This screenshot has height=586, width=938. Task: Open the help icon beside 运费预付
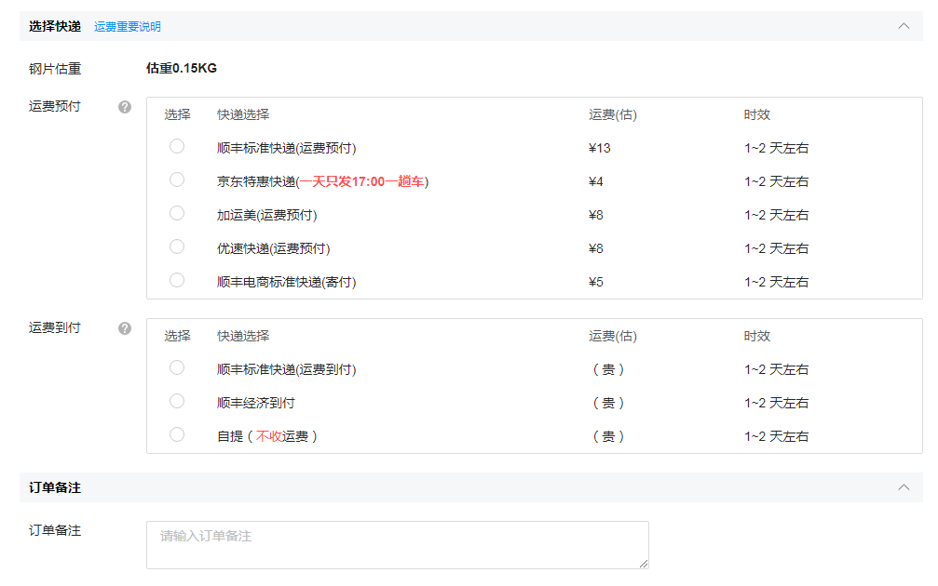(125, 107)
